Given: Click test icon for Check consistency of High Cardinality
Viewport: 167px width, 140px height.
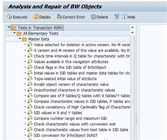Looking at the screenshot, I should coord(30,107).
